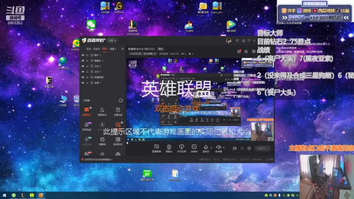
Task: Open 英雄联盟 WeGame版 desktop icon
Action: click(x=133, y=27)
